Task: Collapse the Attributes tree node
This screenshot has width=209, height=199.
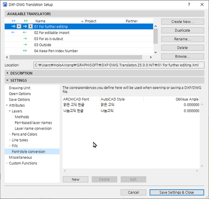Action: click(7, 105)
